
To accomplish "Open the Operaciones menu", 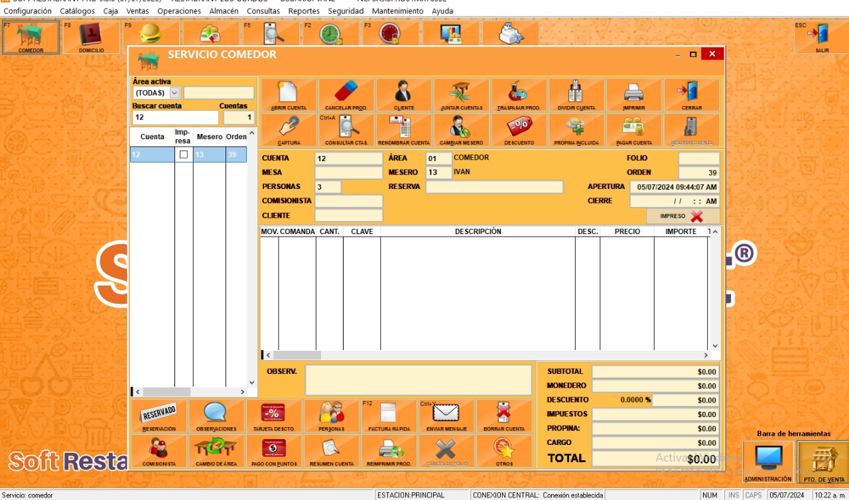I will [x=179, y=11].
